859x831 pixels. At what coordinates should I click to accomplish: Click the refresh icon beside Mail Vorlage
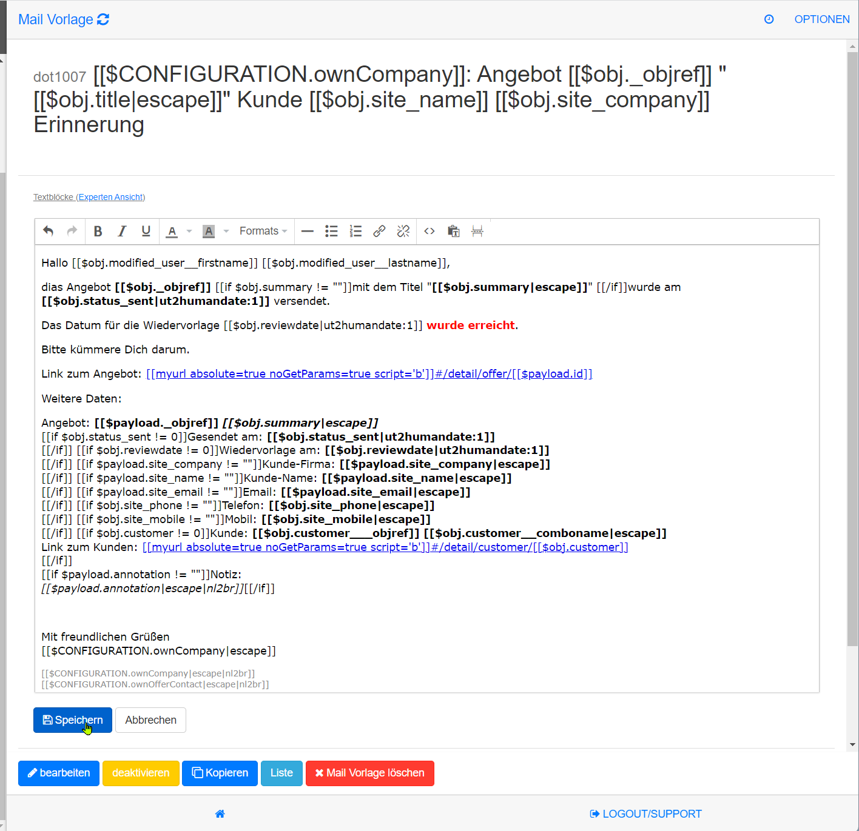pyautogui.click(x=103, y=19)
